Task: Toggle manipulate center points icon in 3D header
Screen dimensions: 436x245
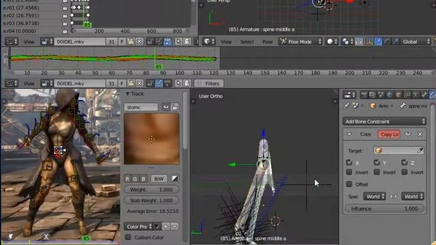Action: pos(359,42)
